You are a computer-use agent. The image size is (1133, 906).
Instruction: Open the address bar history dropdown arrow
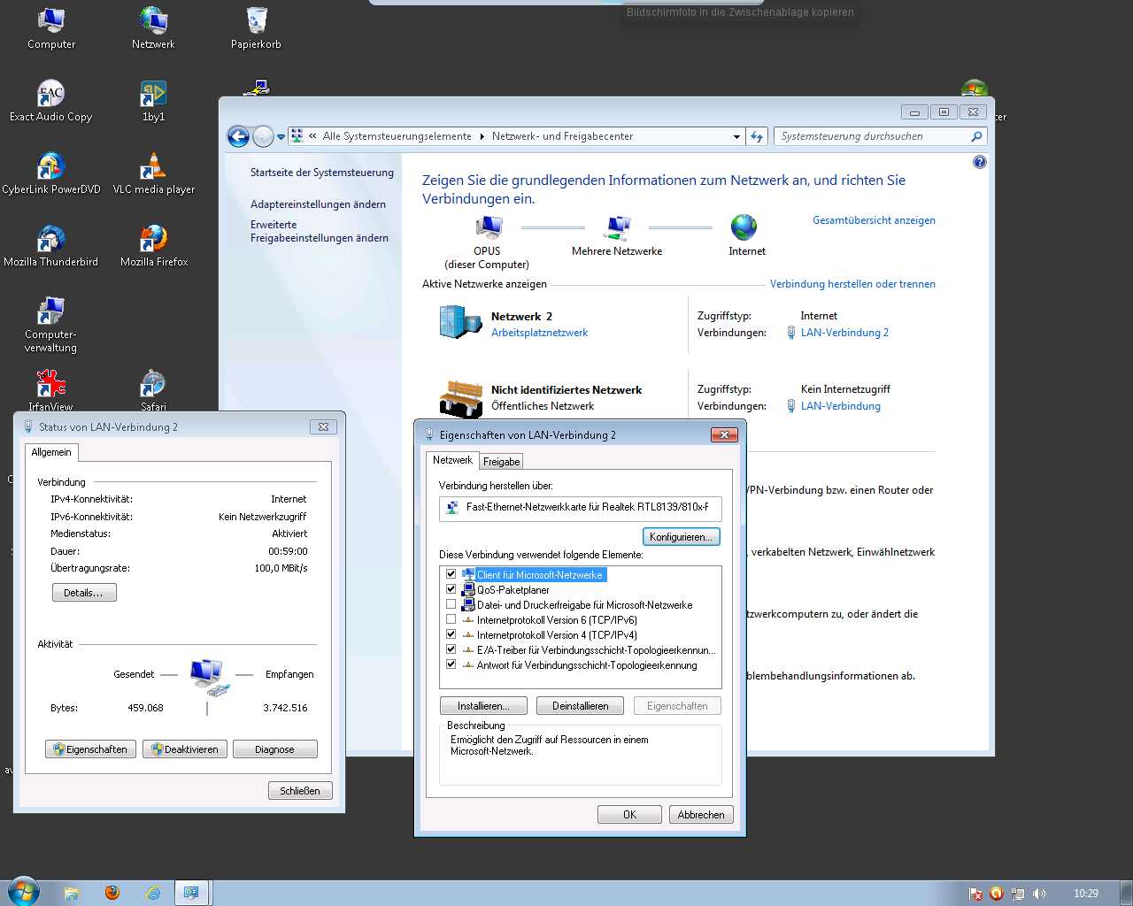[x=736, y=136]
